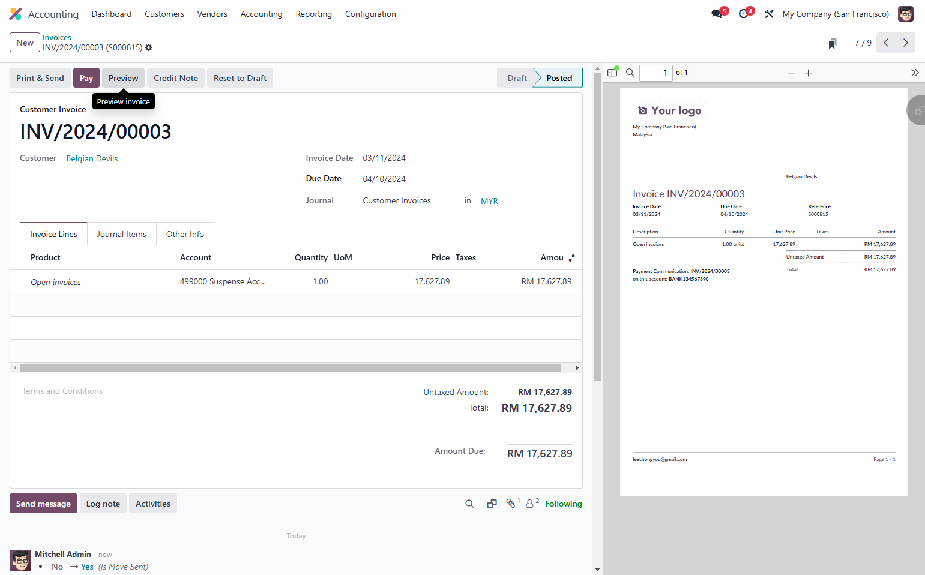Zoom out the PDF preview
The height and width of the screenshot is (575, 925).
(791, 73)
